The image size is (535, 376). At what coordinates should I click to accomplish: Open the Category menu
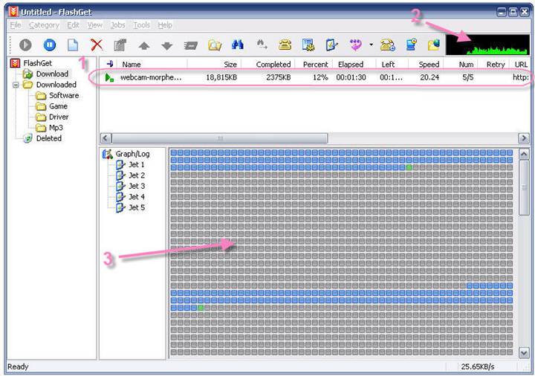pyautogui.click(x=44, y=25)
